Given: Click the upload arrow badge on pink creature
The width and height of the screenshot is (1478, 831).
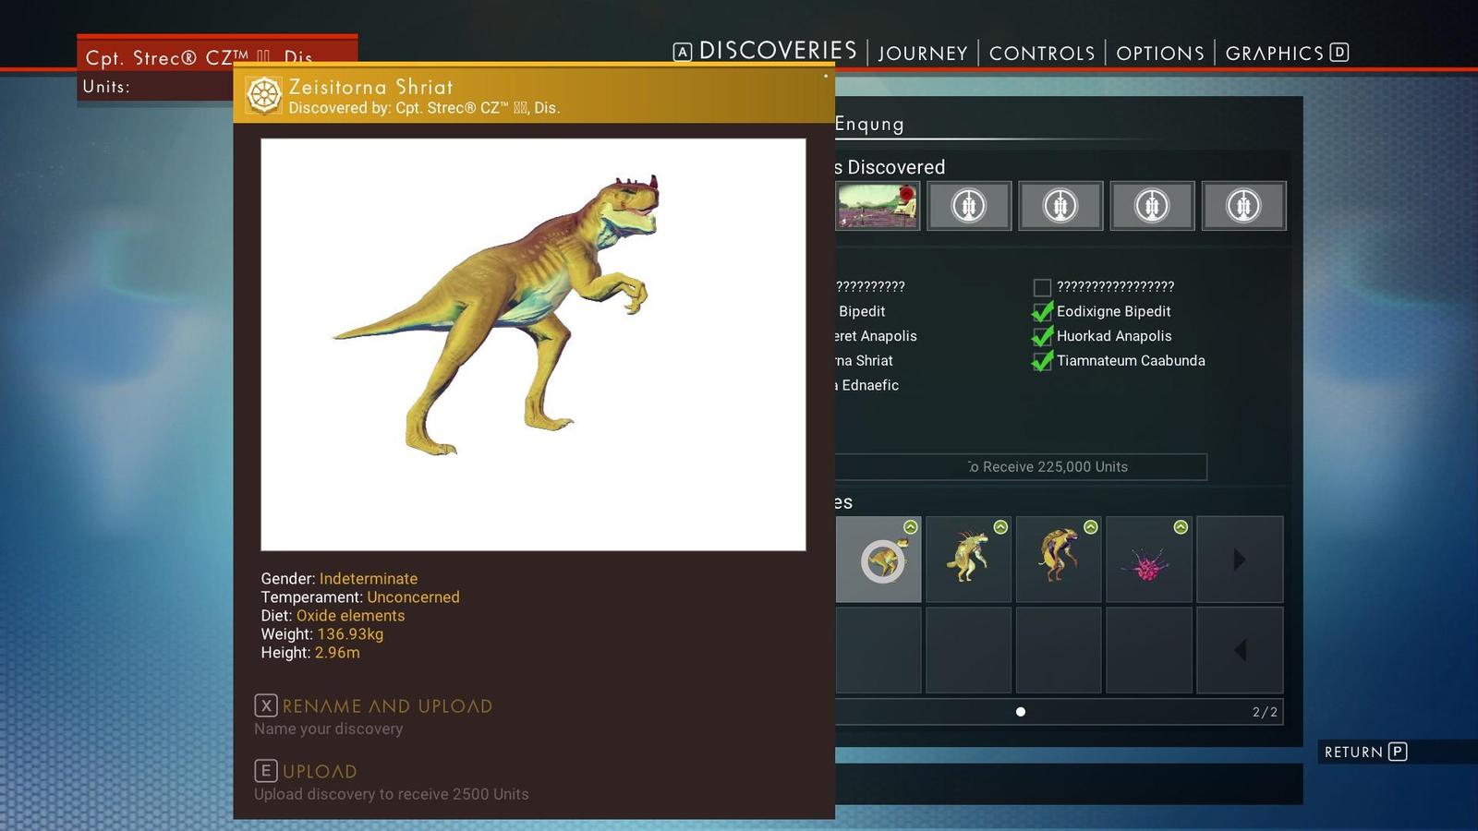Looking at the screenshot, I should [1181, 526].
